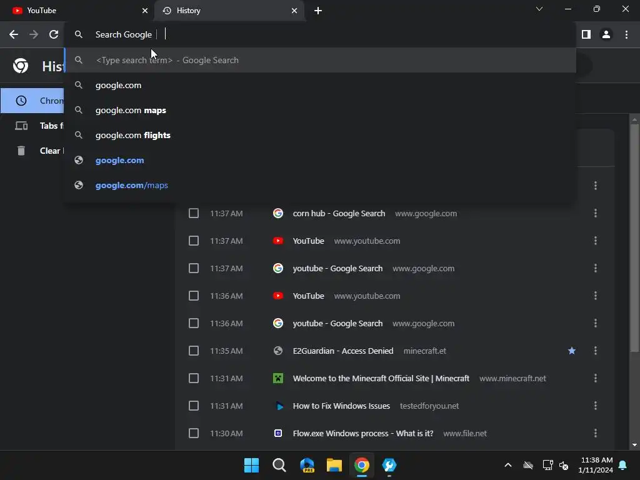Check the box for the 11:37 AM YouTube entry
640x480 pixels.
click(194, 241)
